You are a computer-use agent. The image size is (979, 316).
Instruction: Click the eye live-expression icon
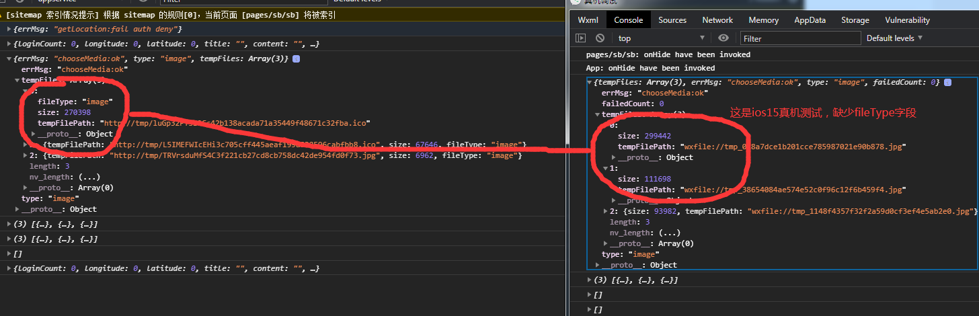723,38
